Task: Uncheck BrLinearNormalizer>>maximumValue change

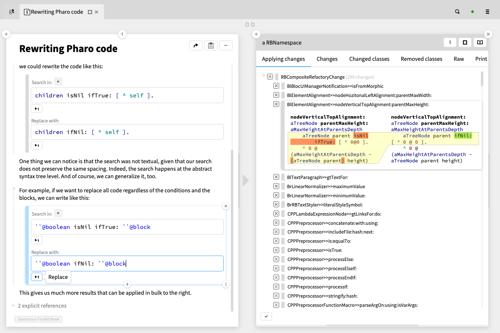Action: click(276, 186)
